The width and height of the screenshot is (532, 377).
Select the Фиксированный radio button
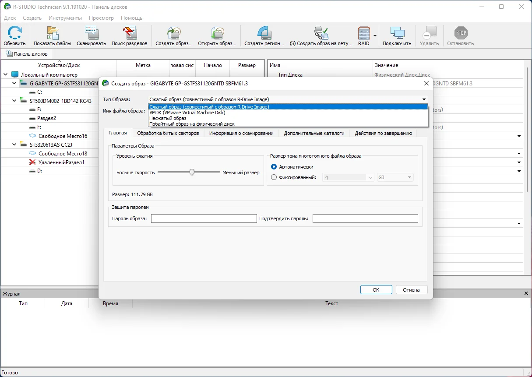274,177
